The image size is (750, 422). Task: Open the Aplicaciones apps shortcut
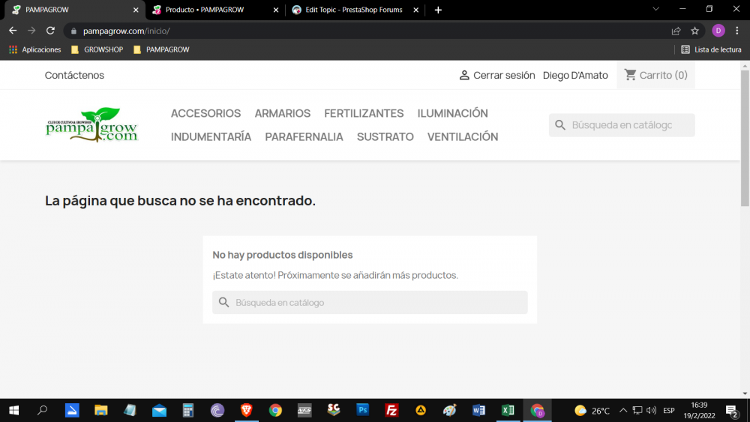coord(35,49)
